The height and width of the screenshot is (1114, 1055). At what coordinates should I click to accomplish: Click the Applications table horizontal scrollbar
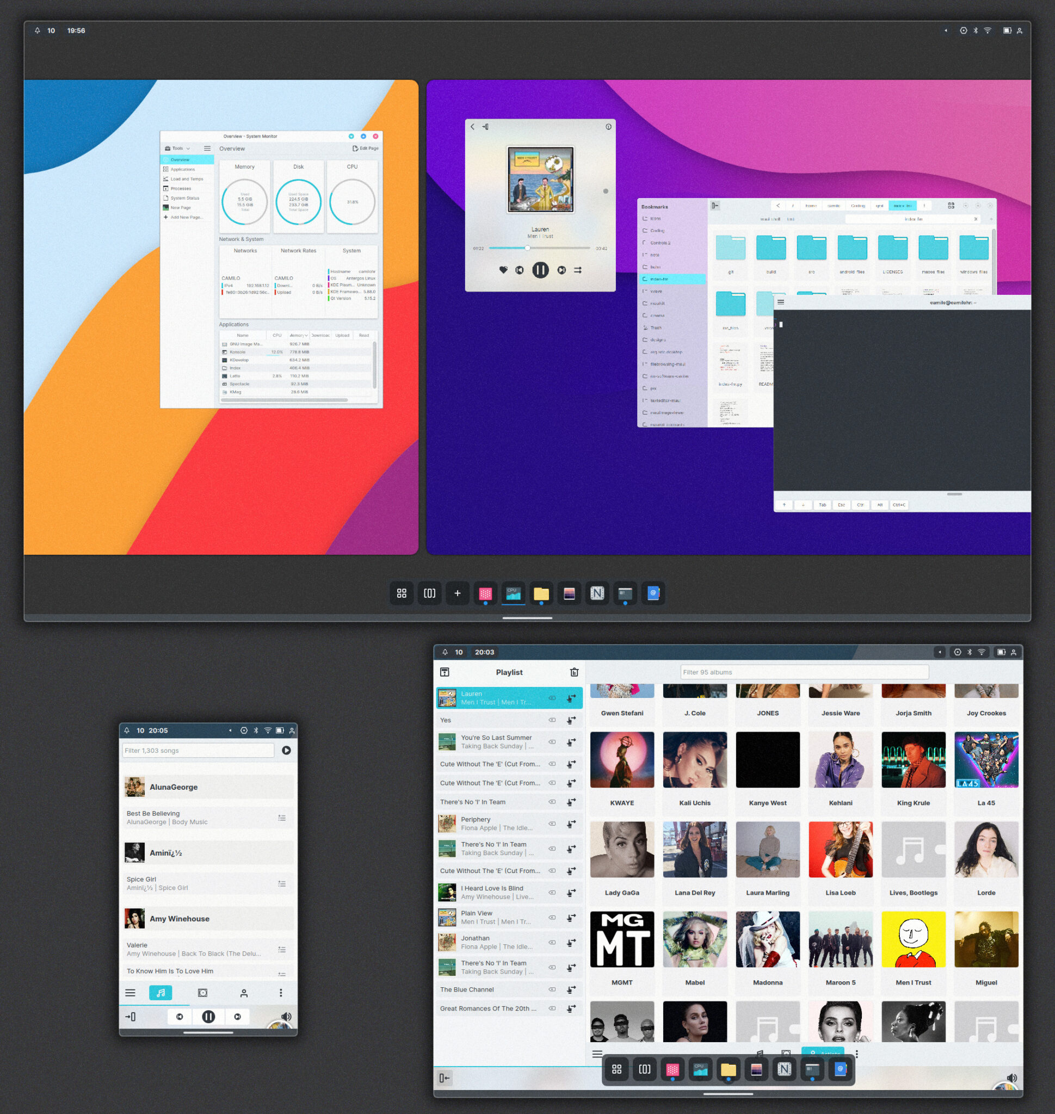pos(284,400)
